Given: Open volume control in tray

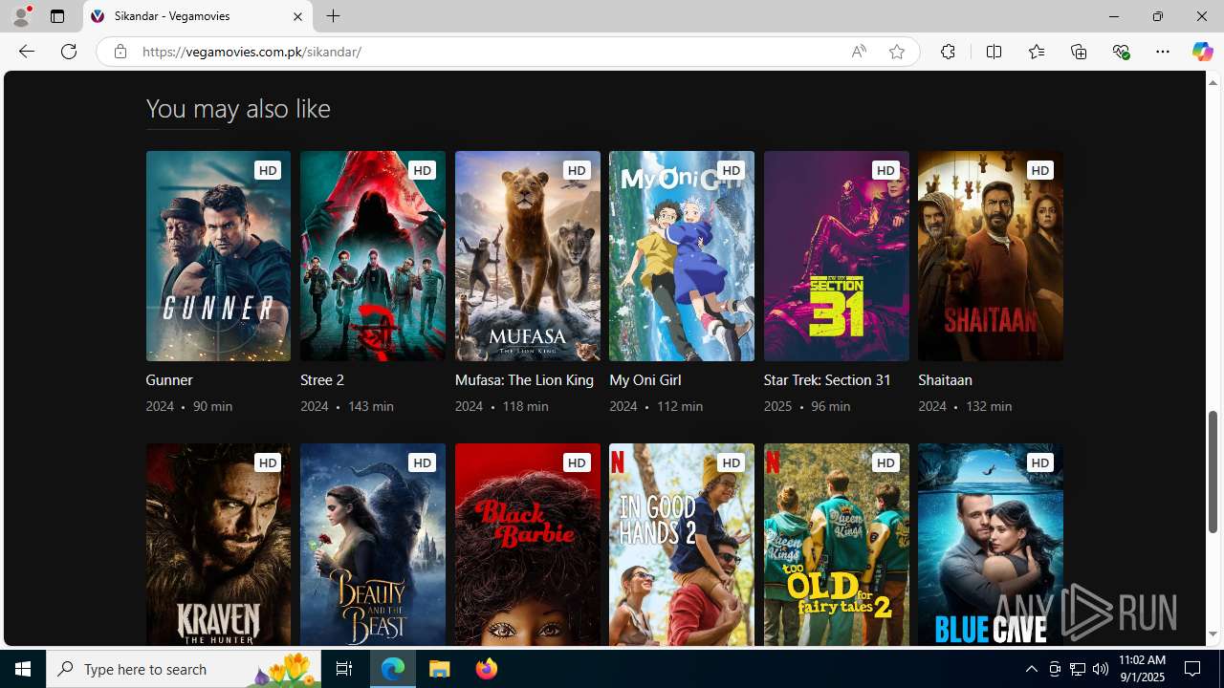Looking at the screenshot, I should pos(1101,669).
